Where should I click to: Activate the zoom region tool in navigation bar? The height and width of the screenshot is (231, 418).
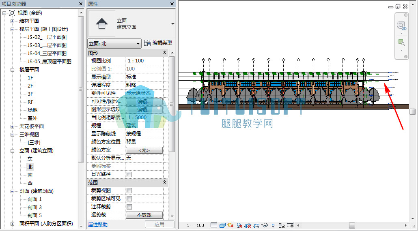tap(401, 43)
